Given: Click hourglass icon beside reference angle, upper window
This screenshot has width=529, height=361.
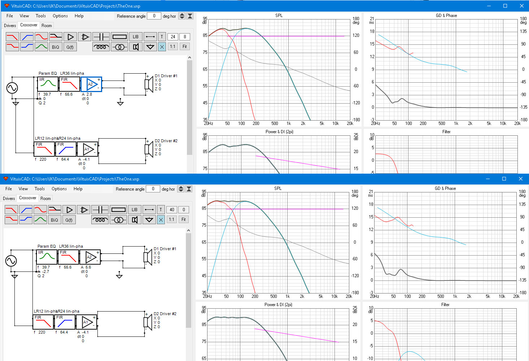Looking at the screenshot, I should coord(190,16).
